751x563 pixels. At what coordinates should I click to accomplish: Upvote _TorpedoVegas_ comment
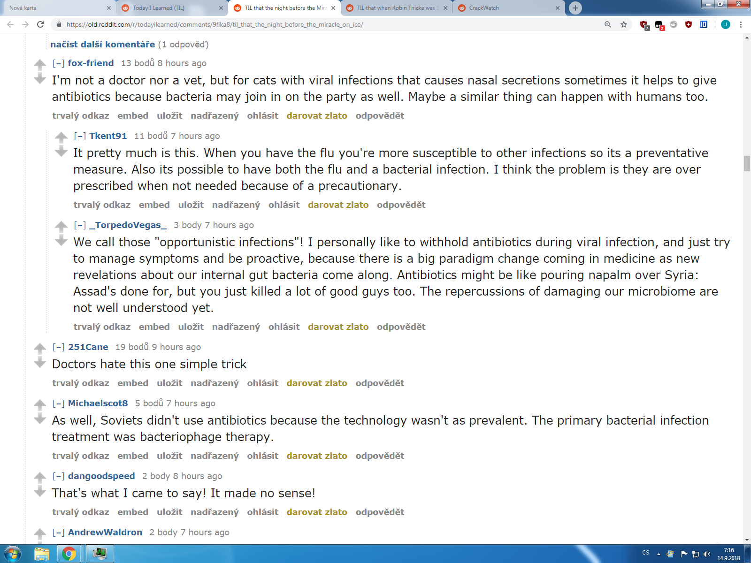(61, 226)
